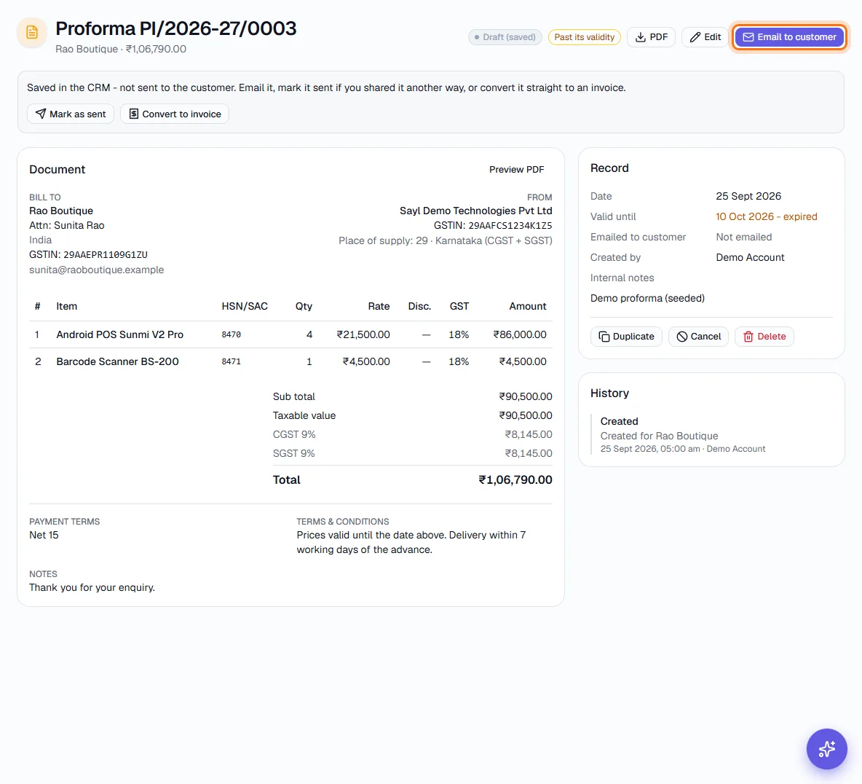Click the envelope icon on Email to customer

[748, 37]
